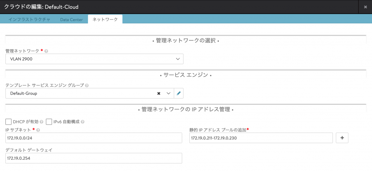Click help icon next to 管理ネットワーク label
Screen dimensions: 372x171
46,51
